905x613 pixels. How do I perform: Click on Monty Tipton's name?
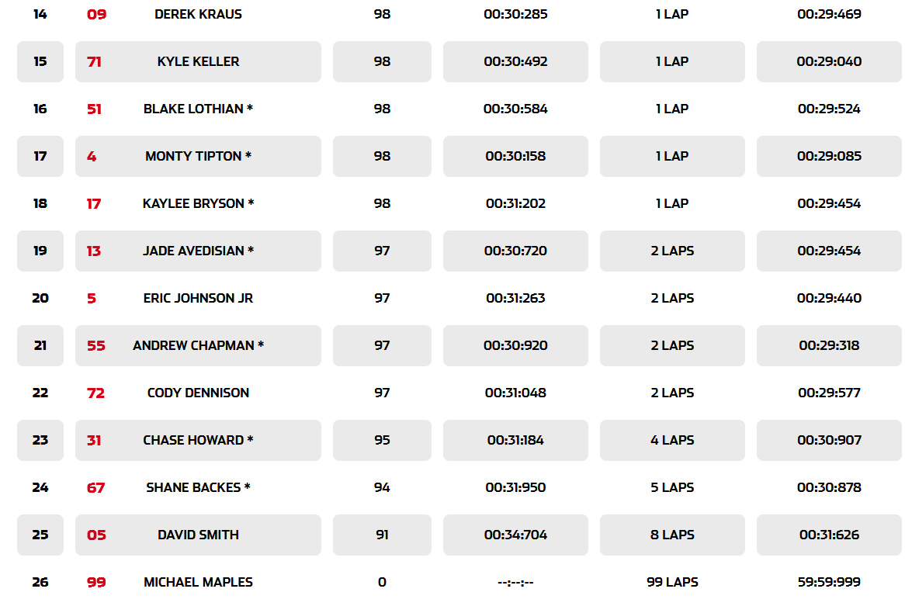tap(198, 157)
